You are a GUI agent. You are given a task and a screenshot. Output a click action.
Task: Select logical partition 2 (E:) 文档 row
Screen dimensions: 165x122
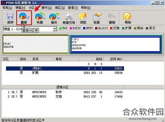pyautogui.click(x=65, y=96)
